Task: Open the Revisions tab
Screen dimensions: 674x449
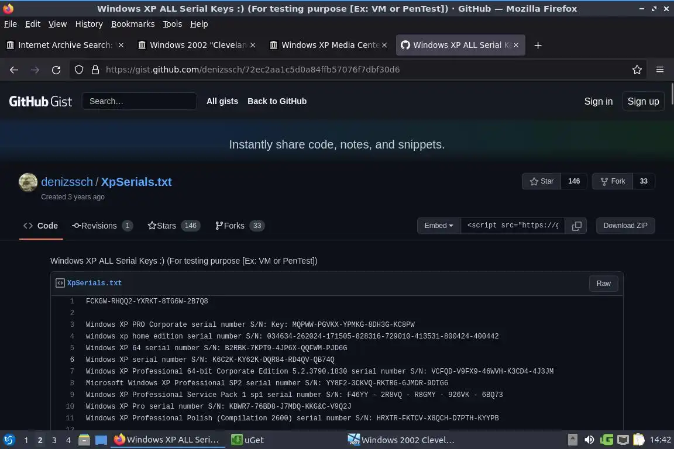Action: [x=102, y=226]
